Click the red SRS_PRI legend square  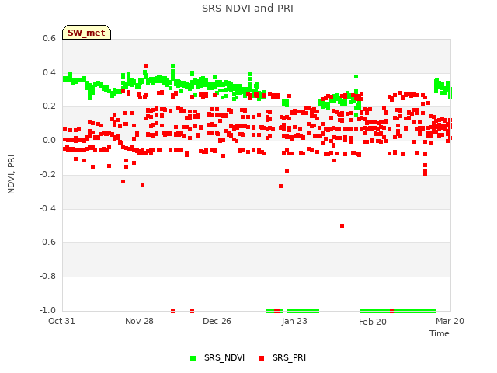point(261,358)
